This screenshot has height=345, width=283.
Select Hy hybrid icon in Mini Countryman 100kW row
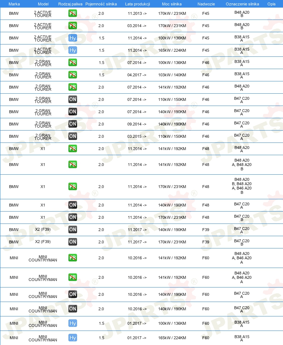(73, 323)
